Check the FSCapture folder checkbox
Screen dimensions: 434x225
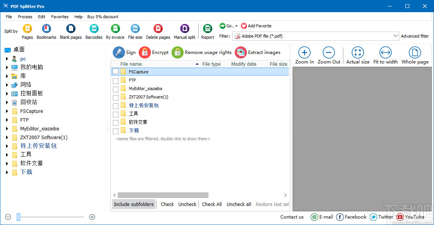pos(115,71)
